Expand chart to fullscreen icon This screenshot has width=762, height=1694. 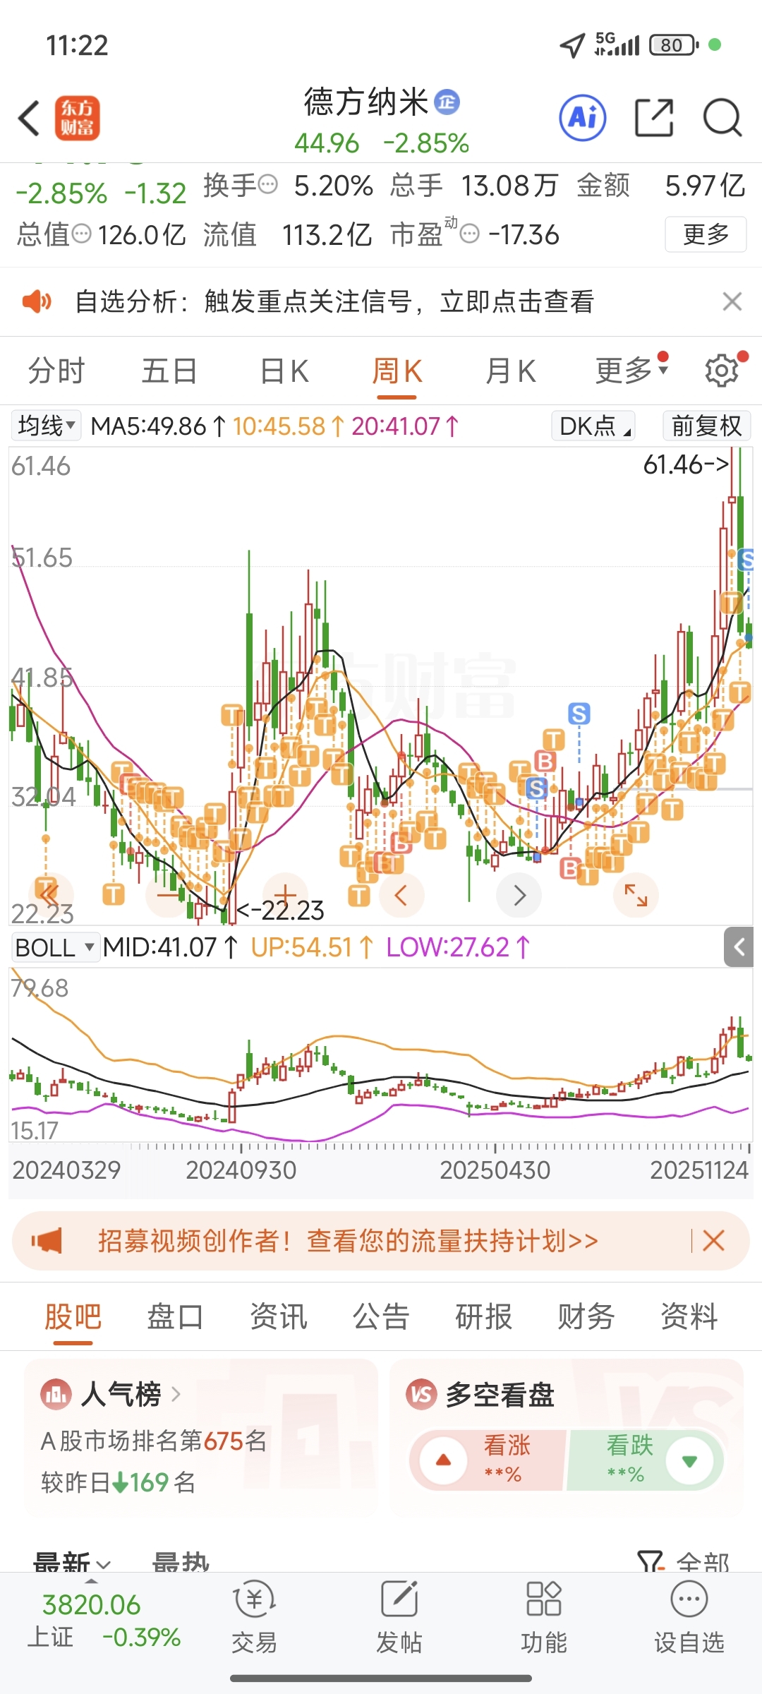pos(636,895)
